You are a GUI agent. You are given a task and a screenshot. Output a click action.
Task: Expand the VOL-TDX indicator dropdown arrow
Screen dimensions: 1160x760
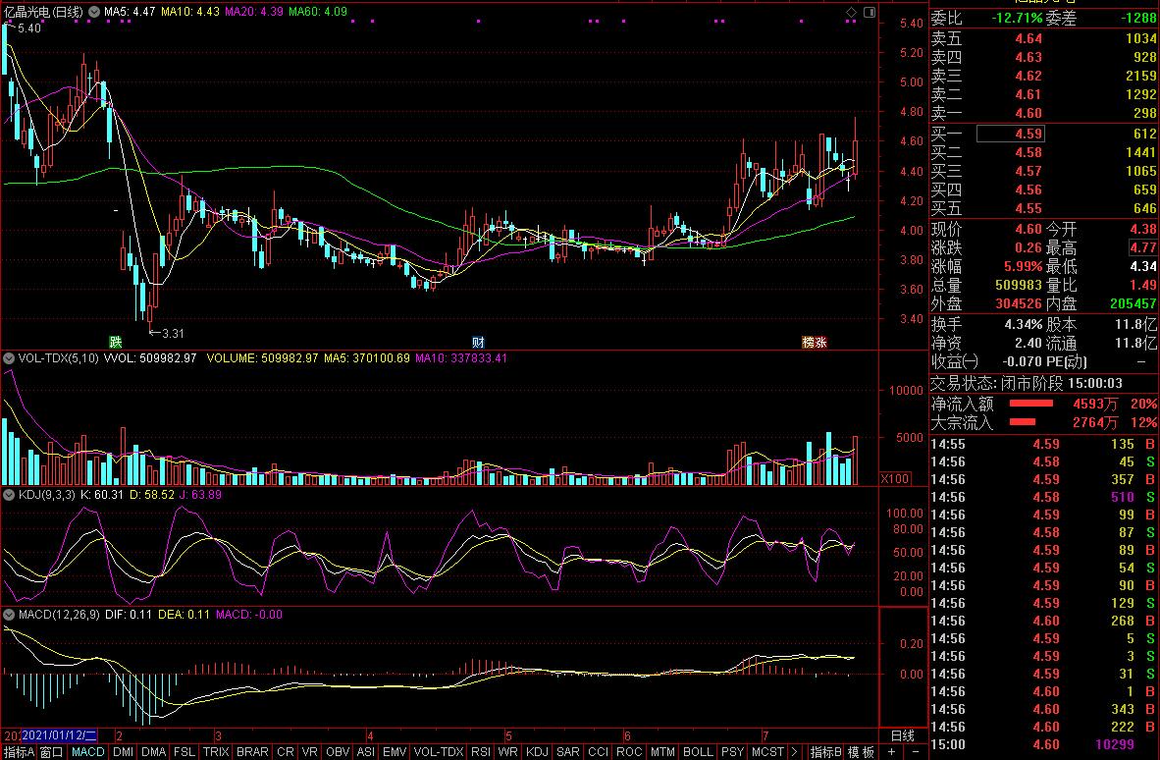coord(10,358)
